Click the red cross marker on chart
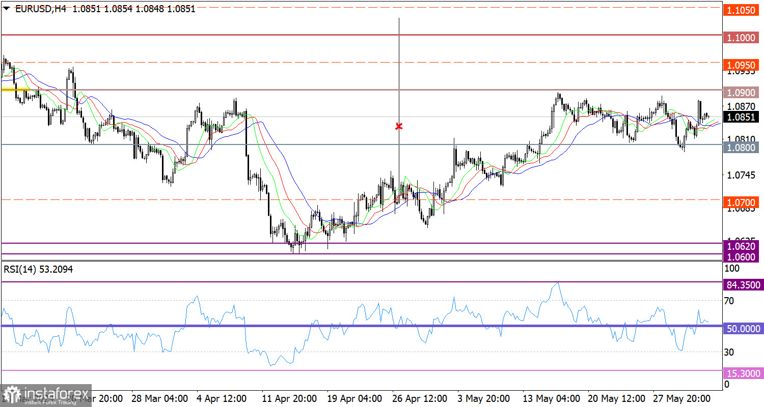The image size is (764, 407). pos(399,126)
